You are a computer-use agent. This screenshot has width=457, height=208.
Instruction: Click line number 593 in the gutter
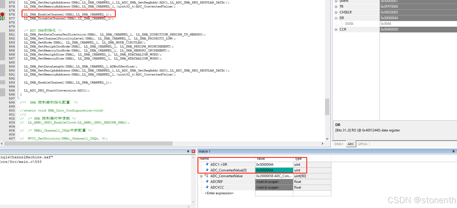pyautogui.click(x=12, y=83)
